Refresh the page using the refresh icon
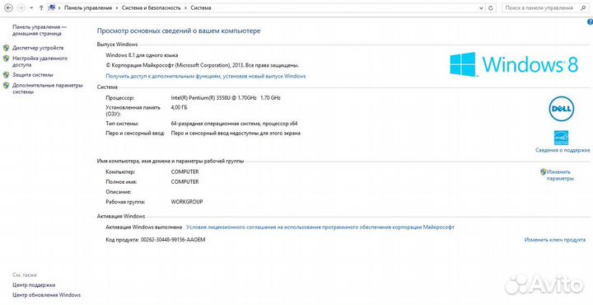This screenshot has height=305, width=593. coord(491,8)
